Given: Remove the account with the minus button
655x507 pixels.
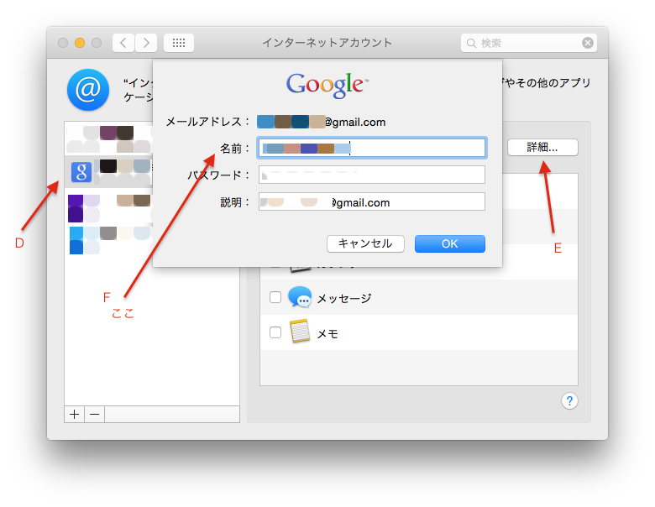Looking at the screenshot, I should [x=94, y=415].
